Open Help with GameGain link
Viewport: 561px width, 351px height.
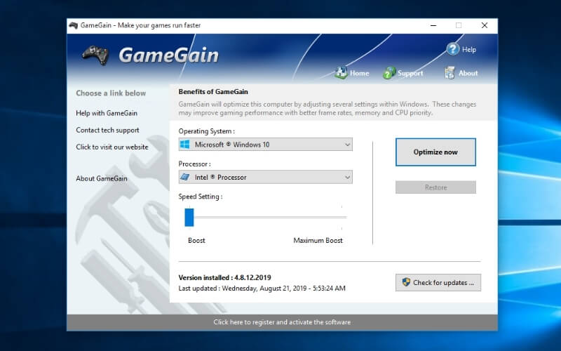pyautogui.click(x=107, y=113)
